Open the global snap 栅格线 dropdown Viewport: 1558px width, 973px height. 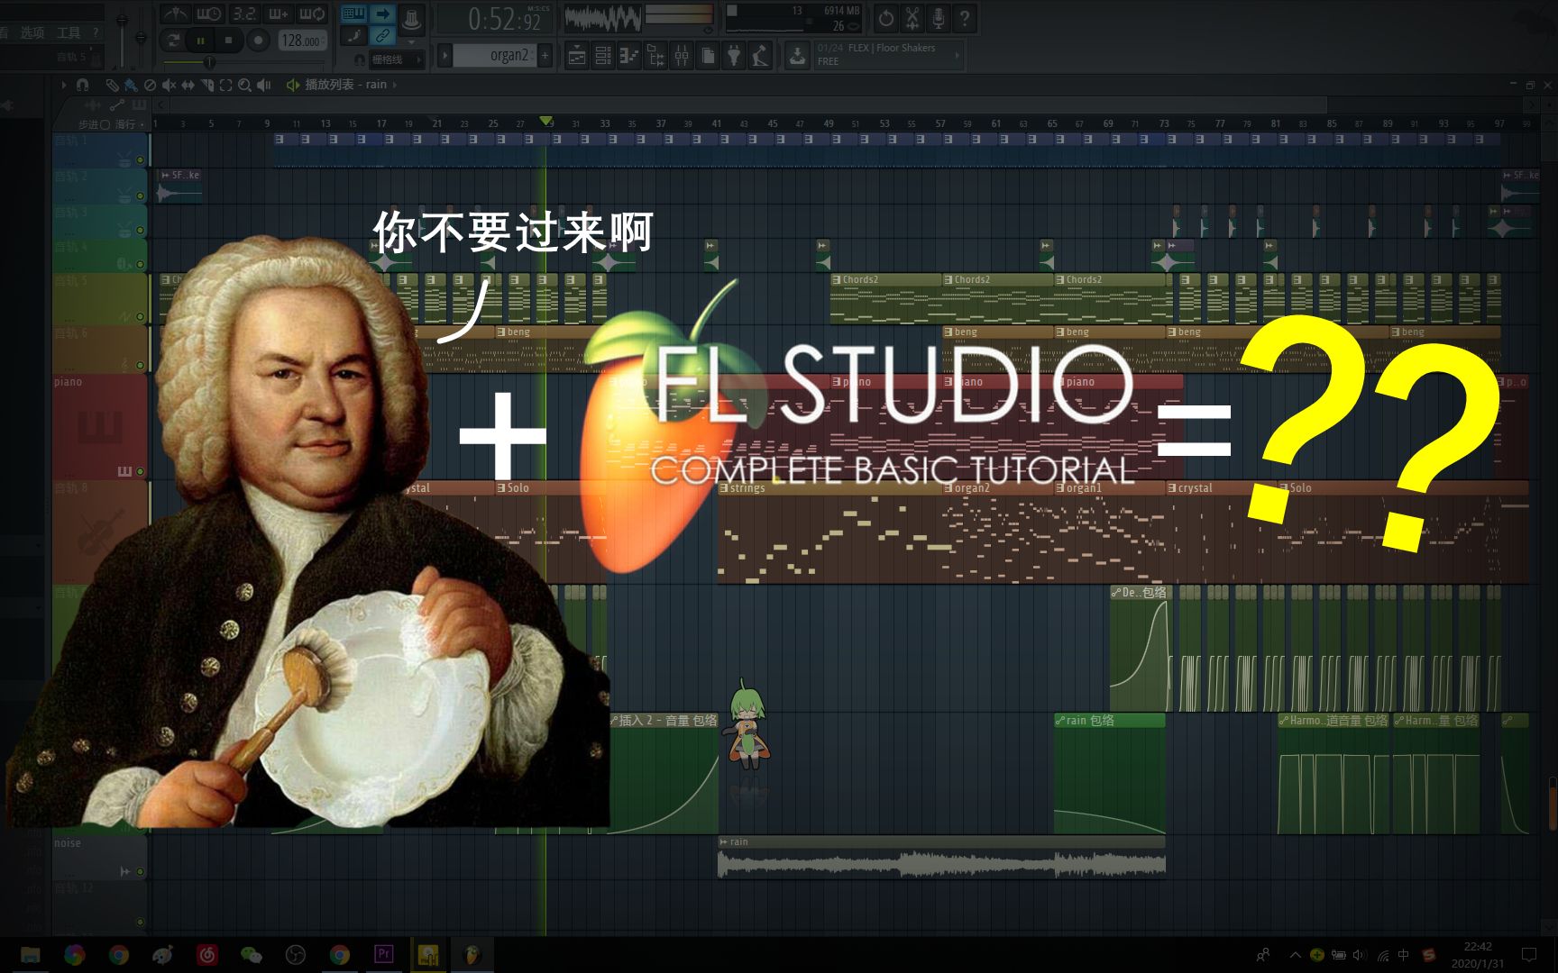pyautogui.click(x=395, y=59)
